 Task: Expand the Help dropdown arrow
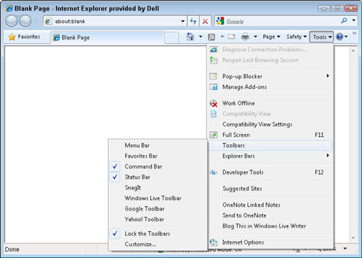tap(346, 37)
